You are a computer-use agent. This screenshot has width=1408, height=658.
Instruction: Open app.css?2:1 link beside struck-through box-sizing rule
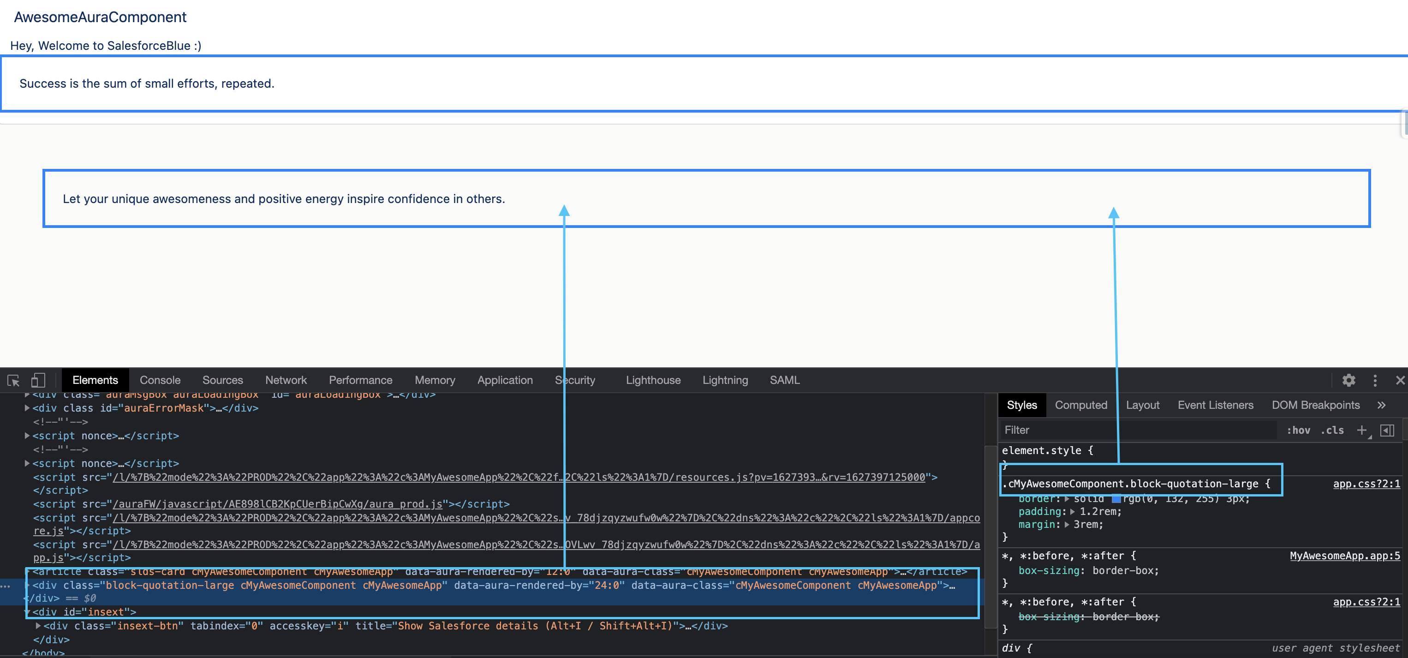click(x=1366, y=602)
